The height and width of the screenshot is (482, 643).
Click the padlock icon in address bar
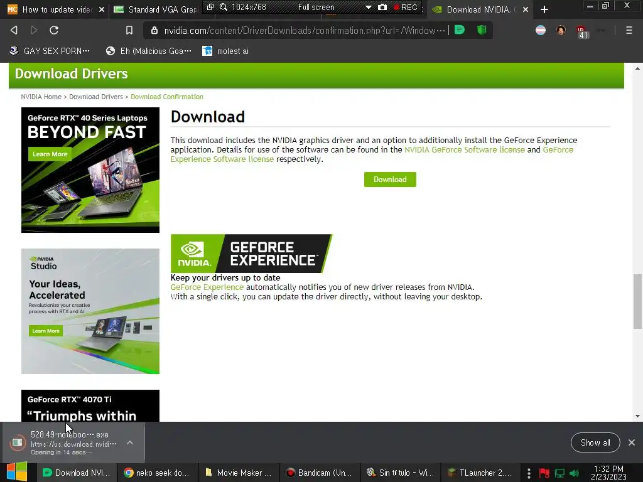pyautogui.click(x=154, y=30)
